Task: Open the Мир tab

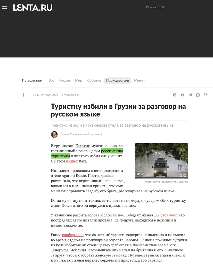Action: 78,80
